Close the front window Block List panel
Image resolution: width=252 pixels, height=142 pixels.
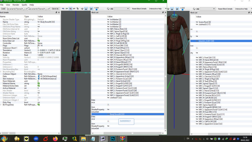pos(166,12)
